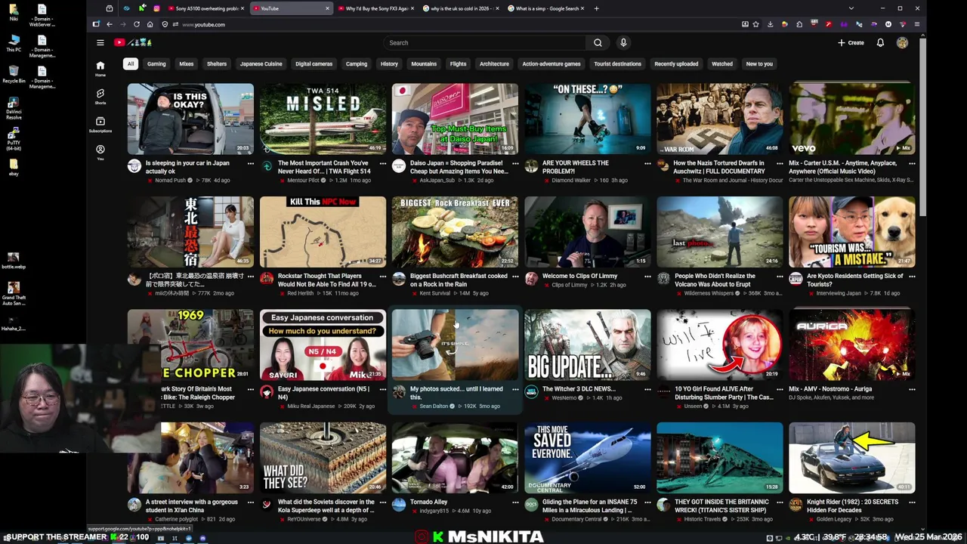Select the All filter chip
The width and height of the screenshot is (967, 544).
tap(130, 63)
